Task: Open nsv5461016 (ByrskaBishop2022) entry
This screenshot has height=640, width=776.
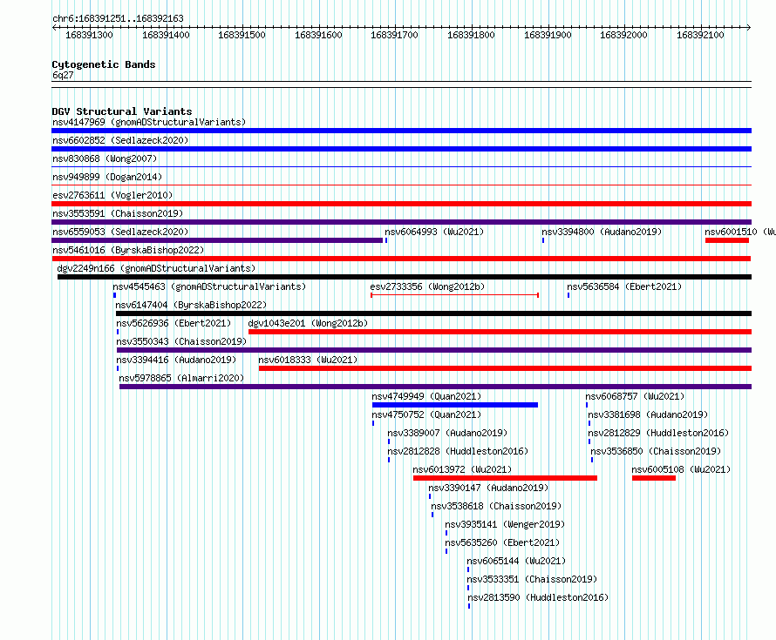Action: [x=128, y=250]
